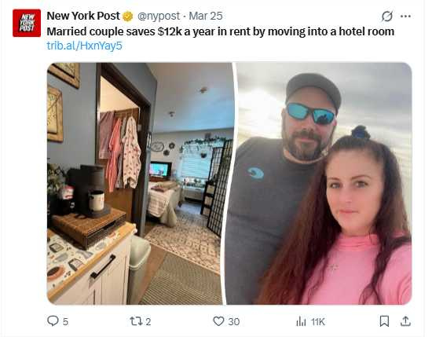The image size is (432, 337).
Task: Click the Mar 25 timestamp
Action: 206,16
